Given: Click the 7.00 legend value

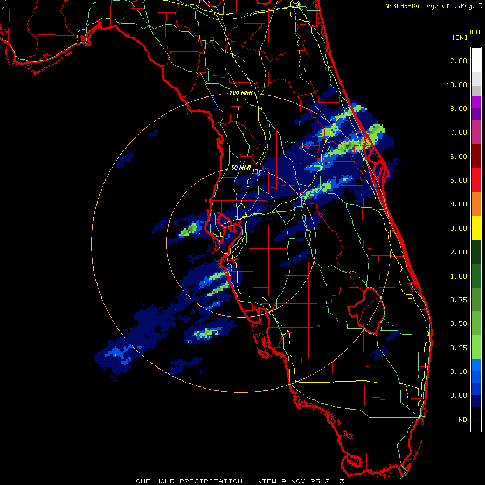Looking at the screenshot, I should point(459,133).
